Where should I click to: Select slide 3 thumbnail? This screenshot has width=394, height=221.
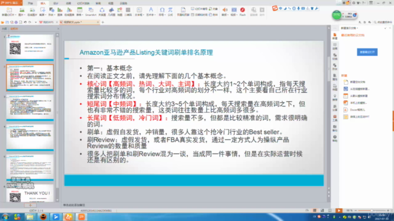coord(30,107)
